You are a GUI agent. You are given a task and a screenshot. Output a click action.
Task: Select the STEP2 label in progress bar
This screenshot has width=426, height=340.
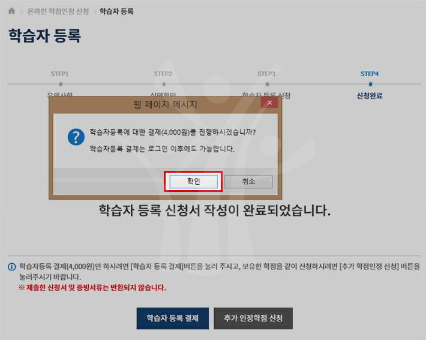pos(163,74)
